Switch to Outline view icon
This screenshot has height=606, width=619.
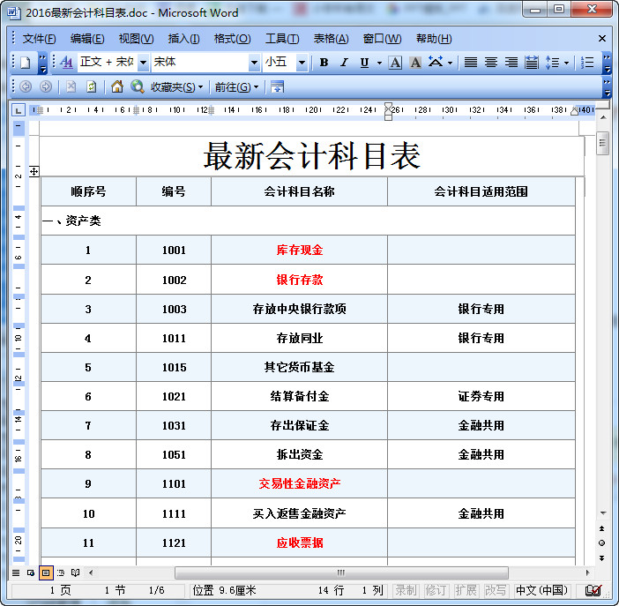point(60,572)
